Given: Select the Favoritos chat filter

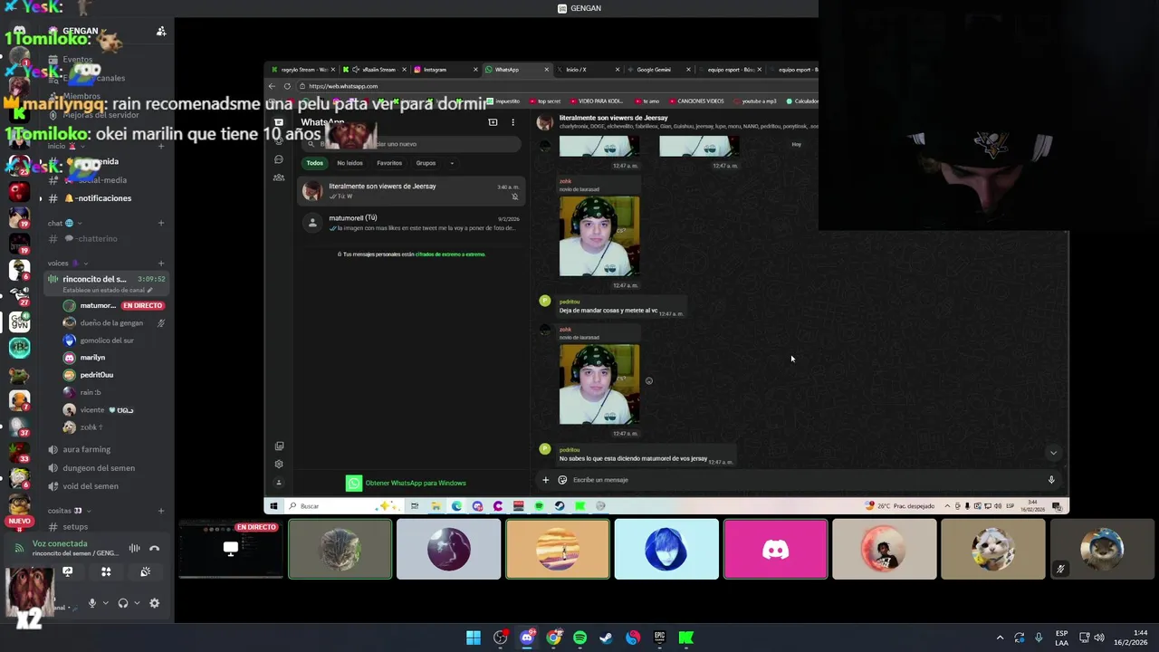Looking at the screenshot, I should coord(389,163).
